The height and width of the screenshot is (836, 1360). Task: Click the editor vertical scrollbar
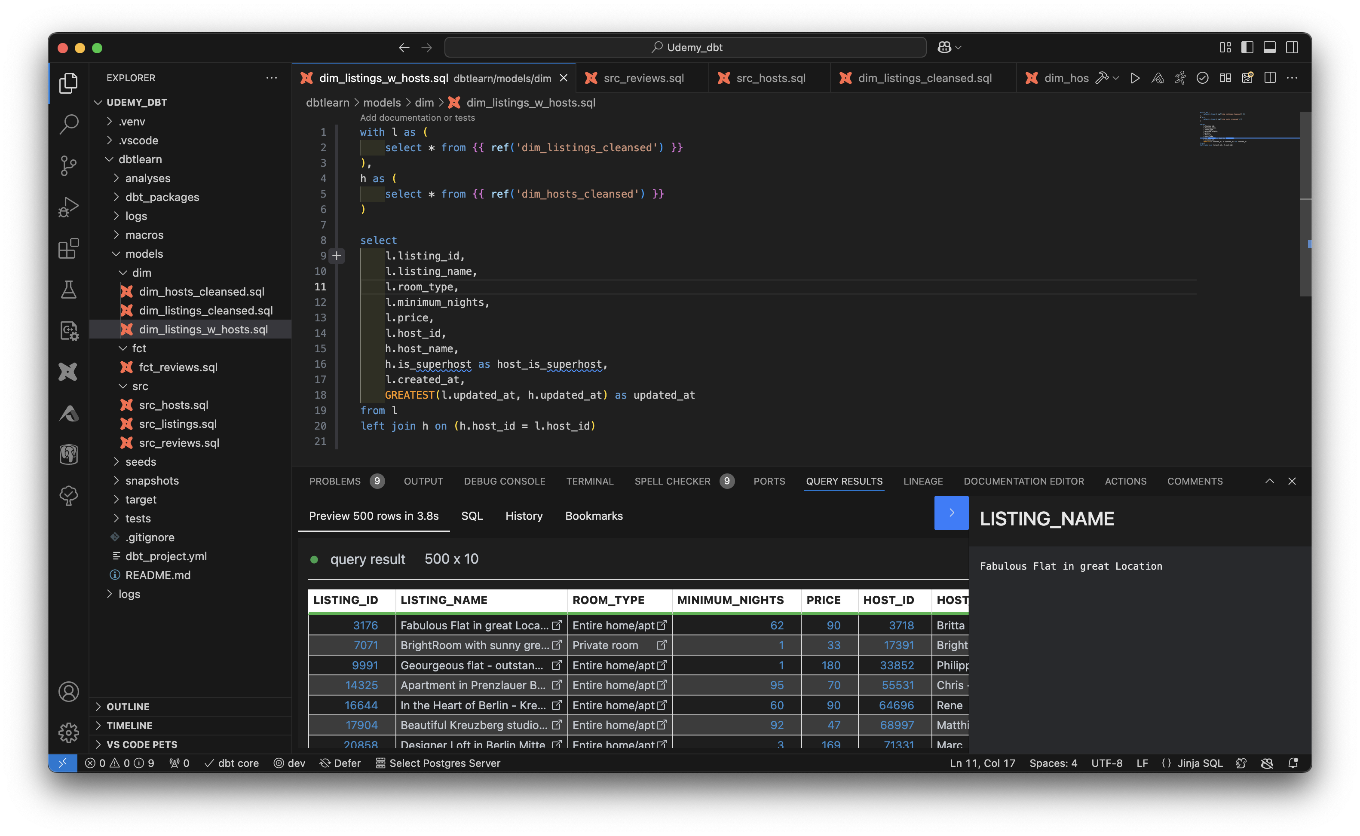(1305, 204)
